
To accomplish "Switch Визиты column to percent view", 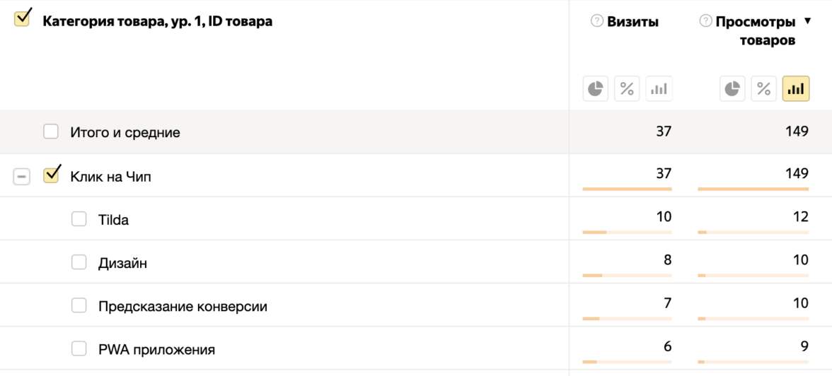I will tap(627, 89).
